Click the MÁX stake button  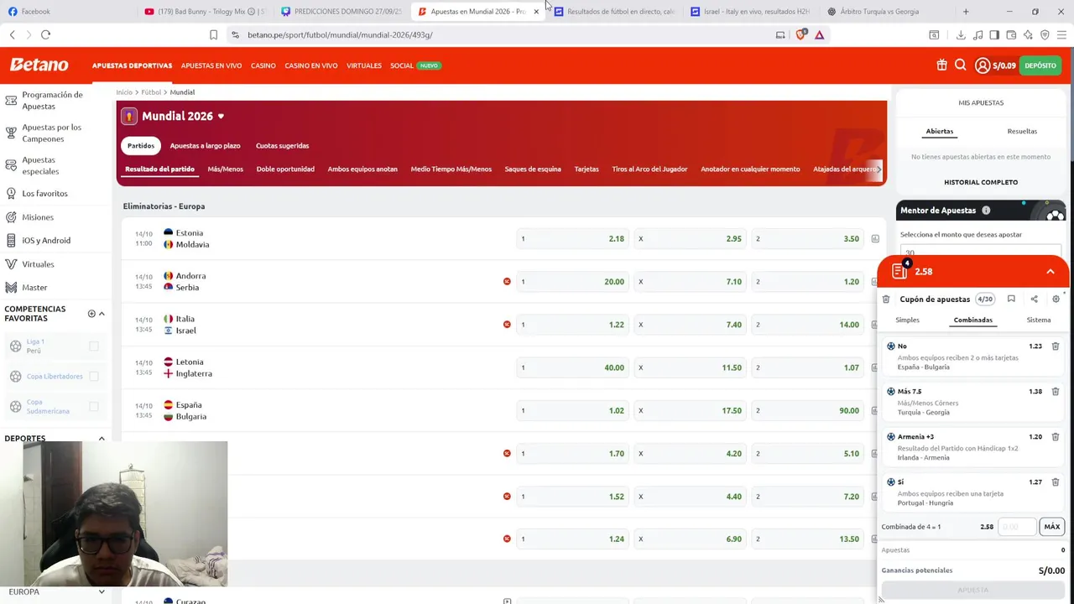pyautogui.click(x=1052, y=527)
